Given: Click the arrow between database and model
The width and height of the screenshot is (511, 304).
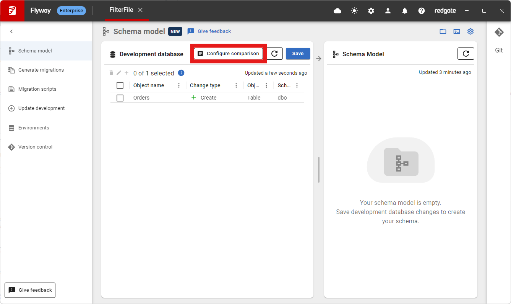Looking at the screenshot, I should click(319, 59).
